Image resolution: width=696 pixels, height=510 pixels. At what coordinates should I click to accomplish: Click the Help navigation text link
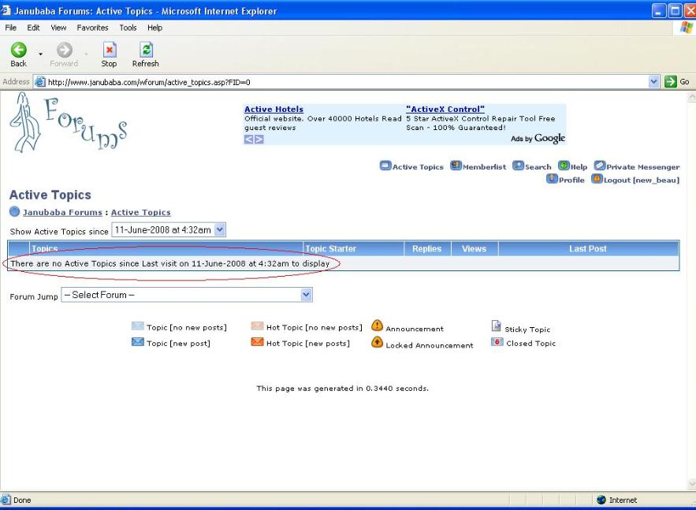(579, 167)
